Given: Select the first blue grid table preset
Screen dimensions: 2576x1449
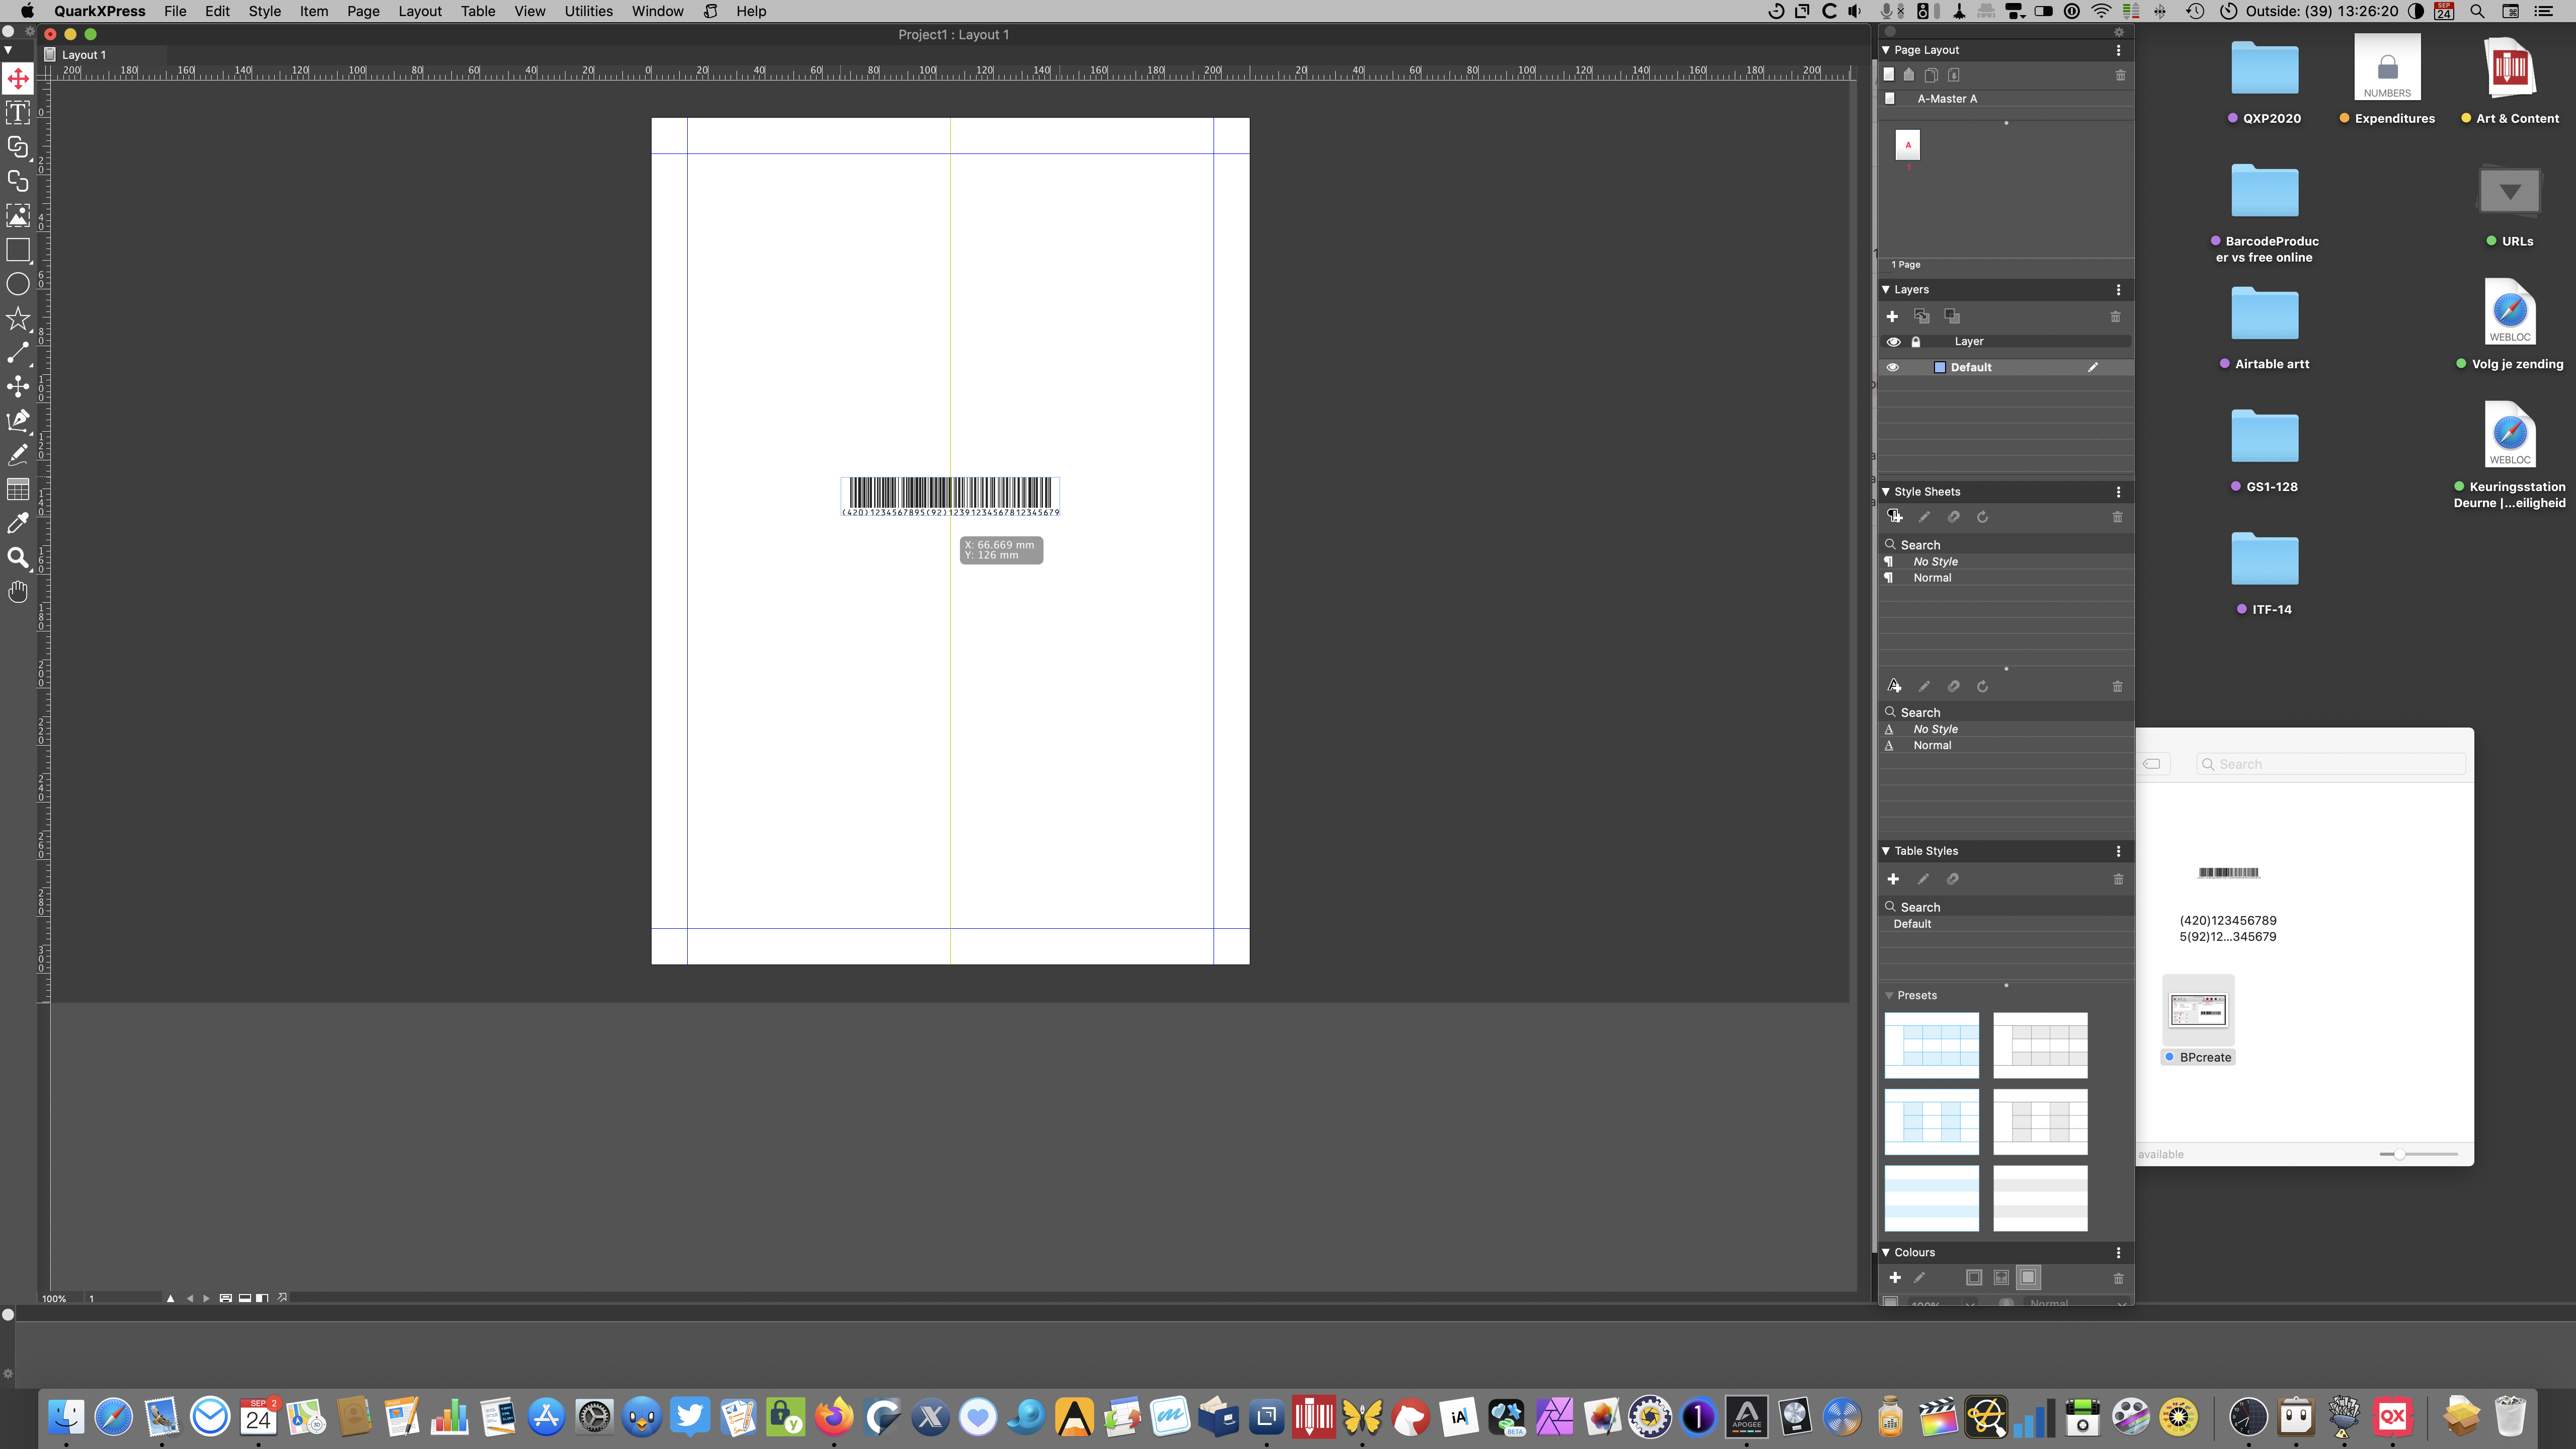Looking at the screenshot, I should (1932, 1045).
